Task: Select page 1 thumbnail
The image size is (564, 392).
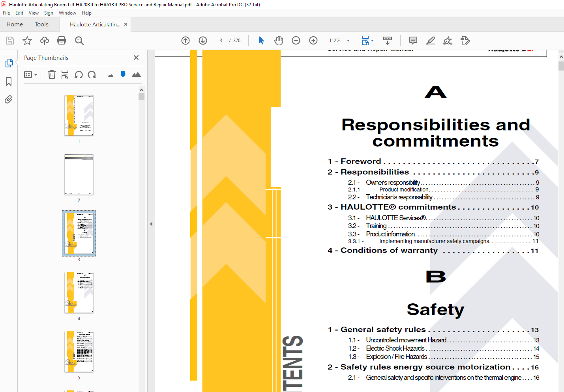Action: [79, 115]
